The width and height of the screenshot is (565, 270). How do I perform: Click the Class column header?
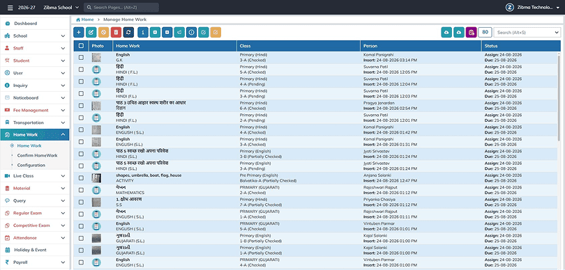tap(299, 46)
